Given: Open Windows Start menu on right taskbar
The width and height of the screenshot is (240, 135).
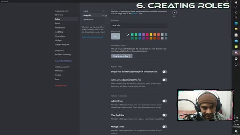Looking at the screenshot, I should click(236, 3).
